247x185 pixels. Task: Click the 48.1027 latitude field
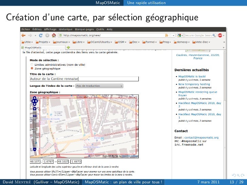(x=63, y=162)
